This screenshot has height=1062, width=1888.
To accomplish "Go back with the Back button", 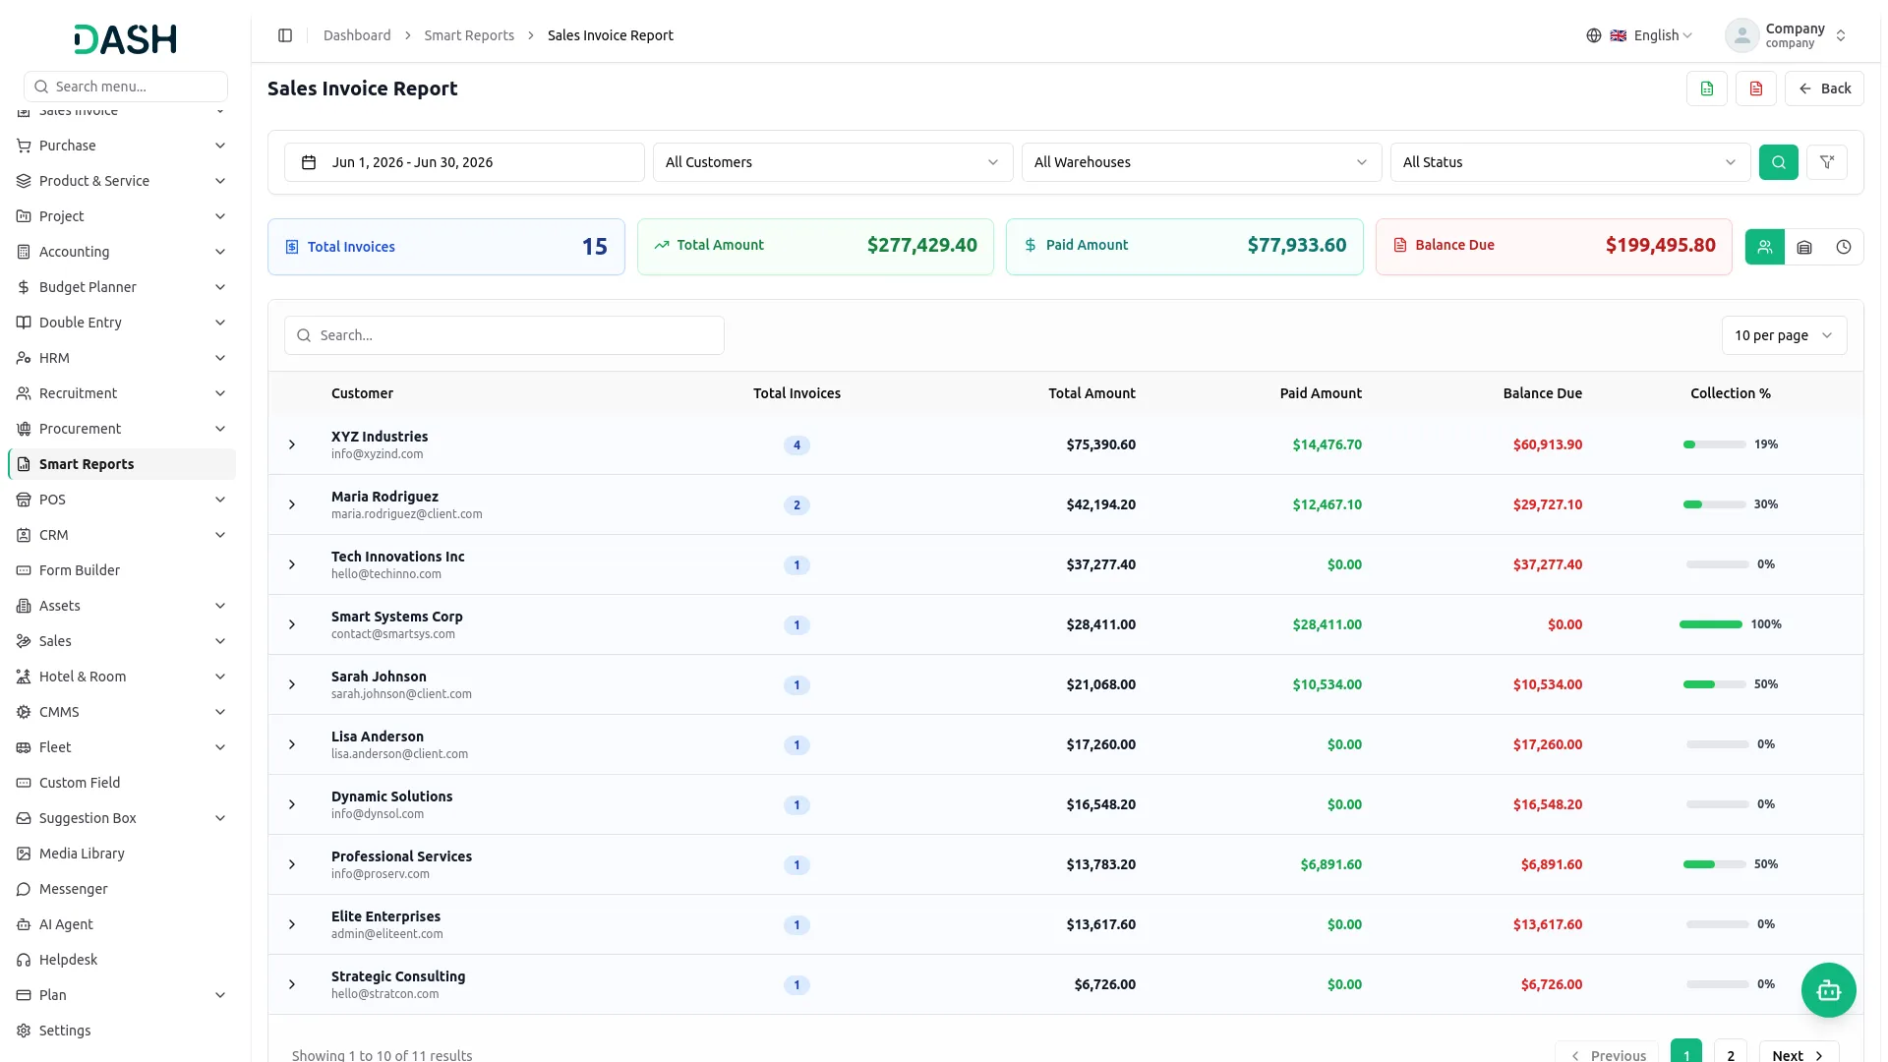I will (x=1824, y=88).
